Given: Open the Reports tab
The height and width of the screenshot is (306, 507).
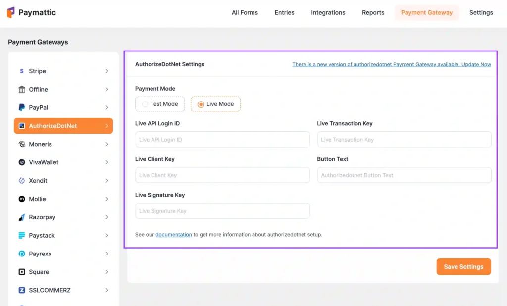Looking at the screenshot, I should (x=373, y=12).
